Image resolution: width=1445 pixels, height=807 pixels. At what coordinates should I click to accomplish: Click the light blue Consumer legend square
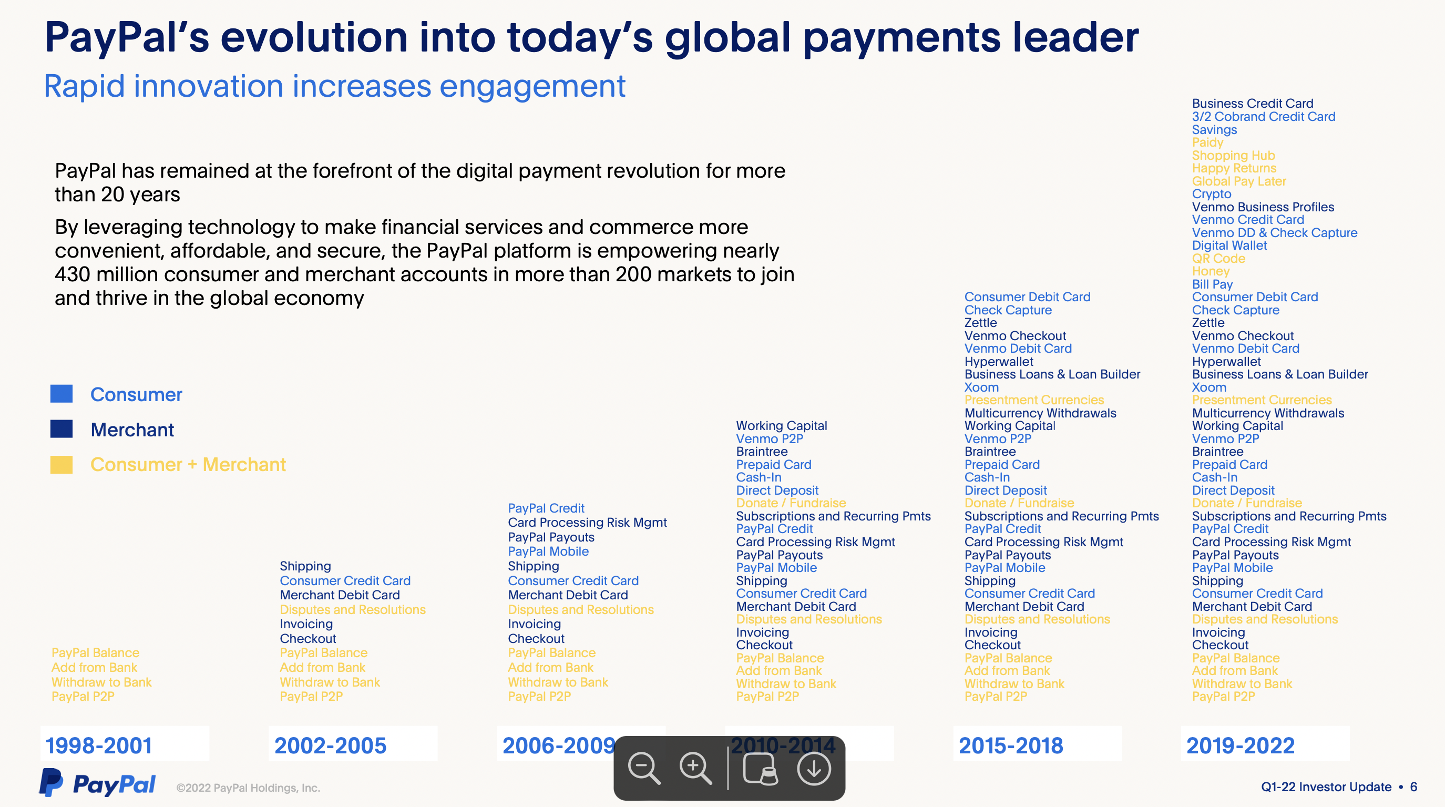click(x=61, y=394)
